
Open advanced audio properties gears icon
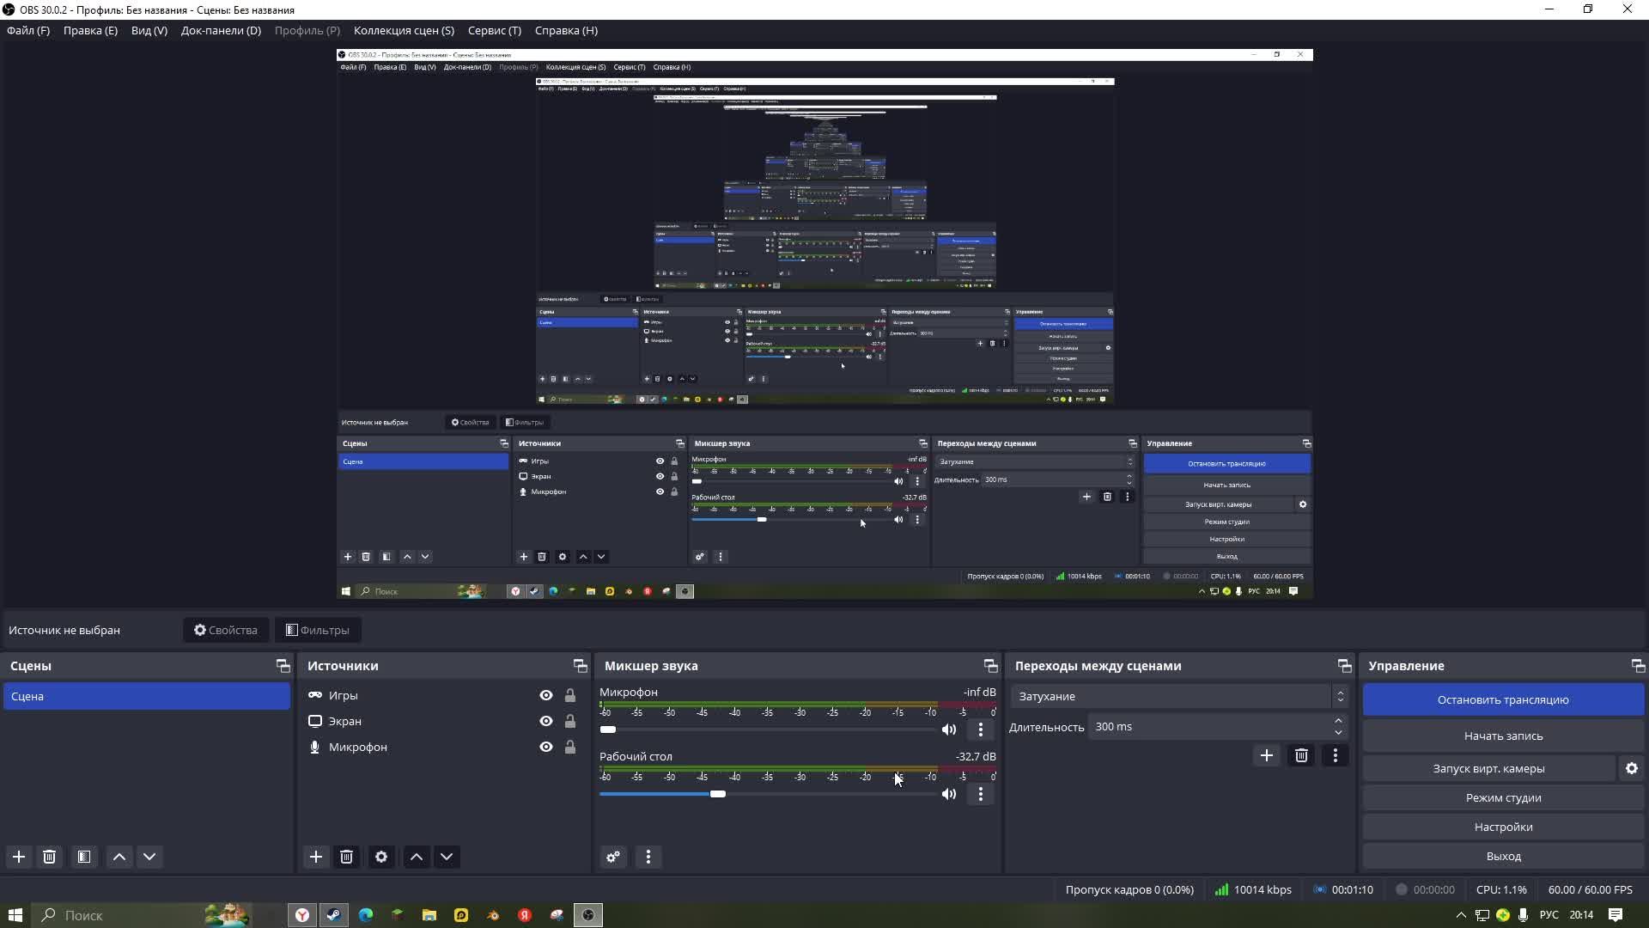[613, 857]
